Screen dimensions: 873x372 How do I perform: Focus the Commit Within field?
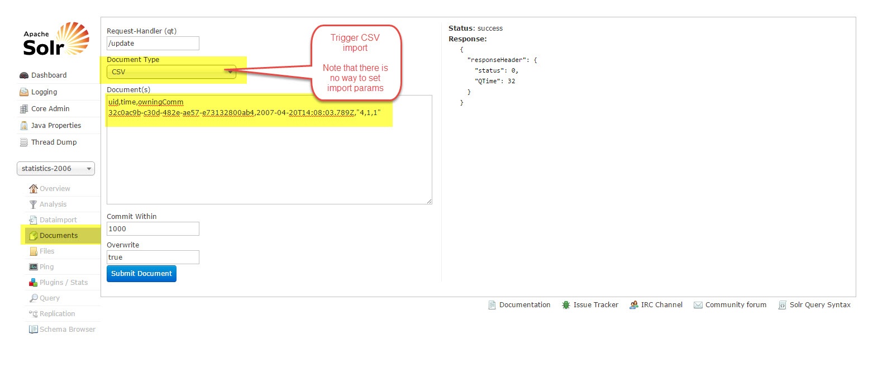[152, 229]
